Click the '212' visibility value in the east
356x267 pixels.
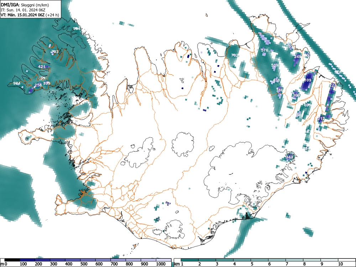[321, 119]
